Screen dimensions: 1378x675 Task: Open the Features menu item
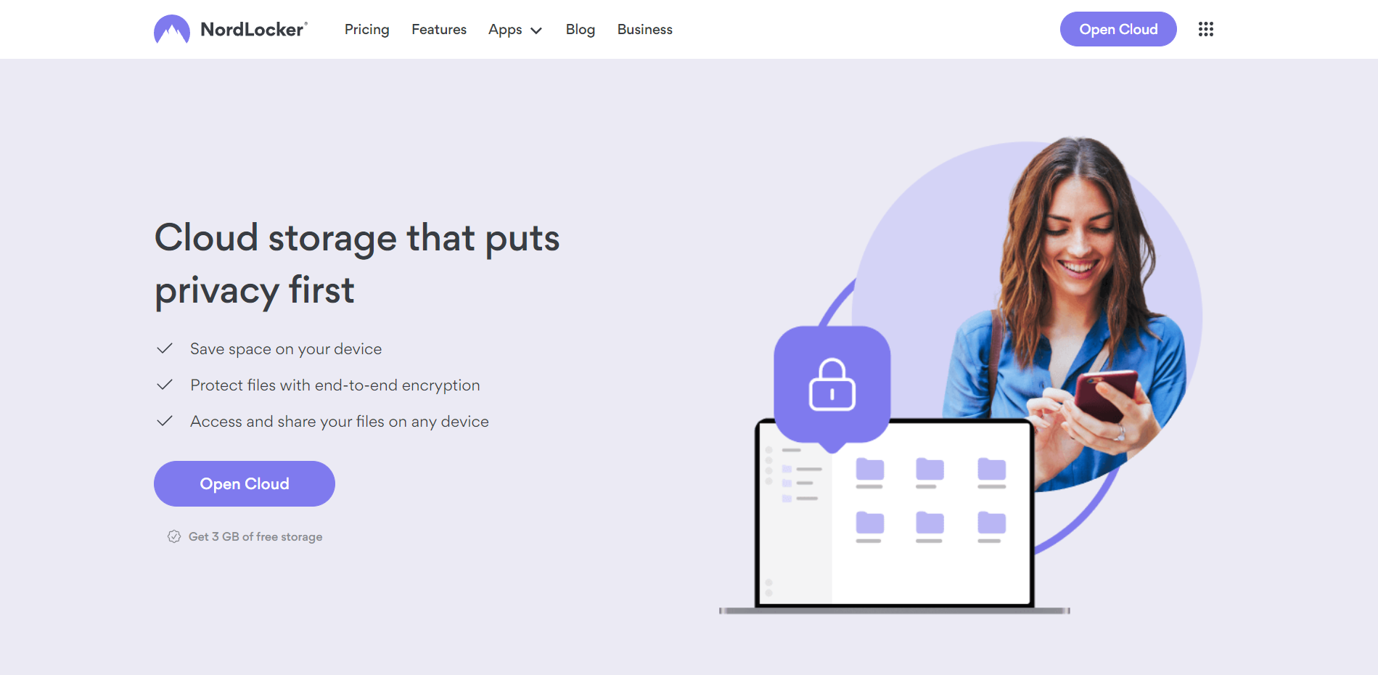(x=438, y=30)
